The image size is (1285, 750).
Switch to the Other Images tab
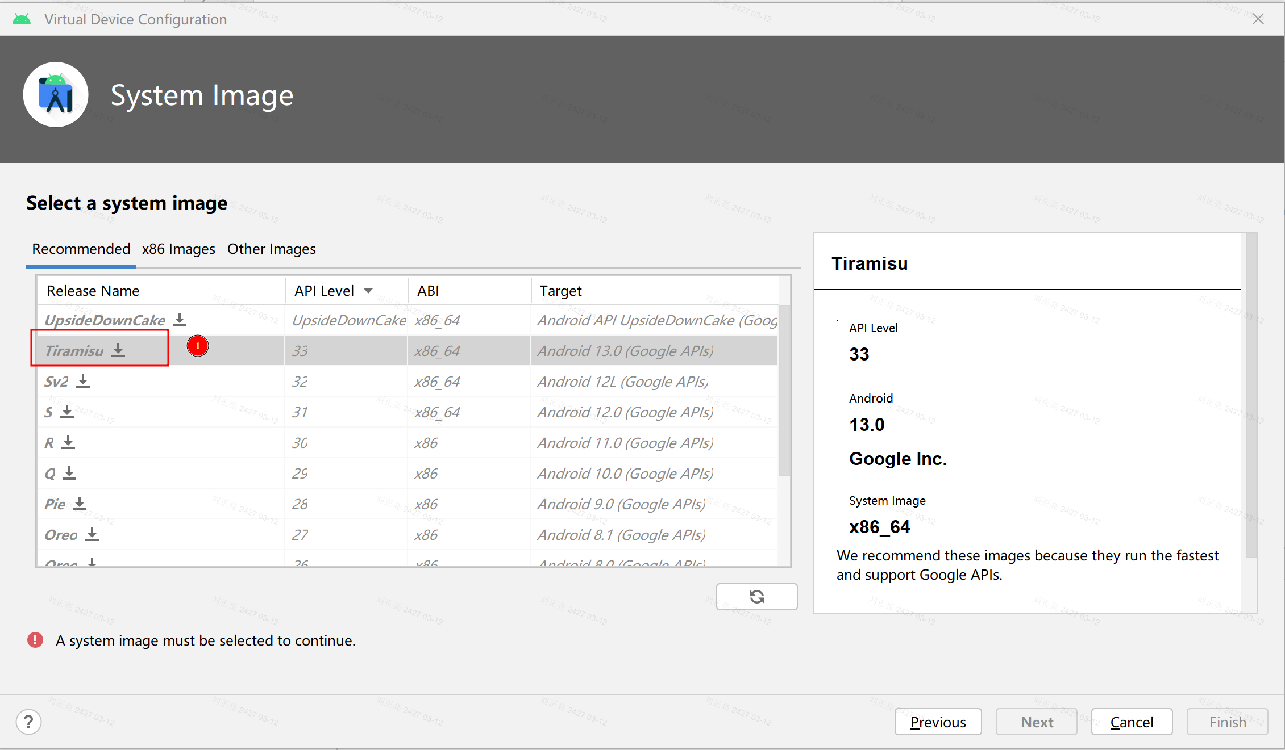(272, 249)
